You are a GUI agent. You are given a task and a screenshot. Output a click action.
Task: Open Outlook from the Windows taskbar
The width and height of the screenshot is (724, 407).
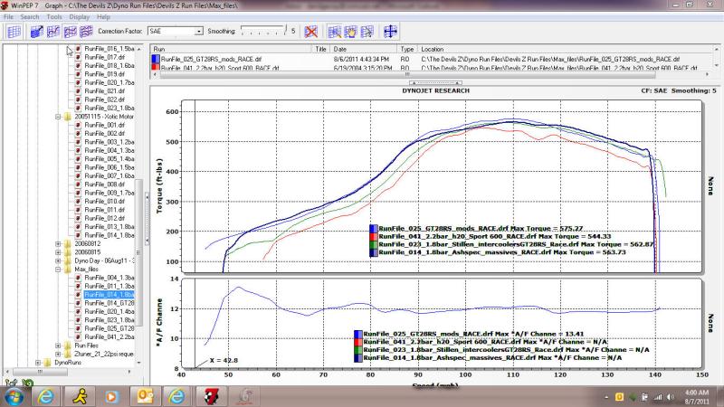point(145,396)
